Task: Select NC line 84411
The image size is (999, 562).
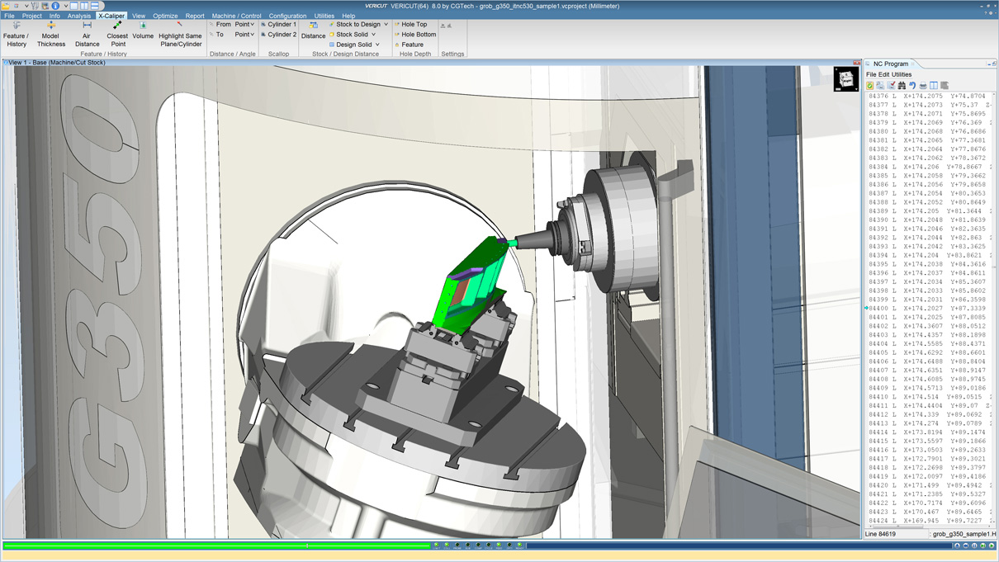Action: (x=928, y=406)
